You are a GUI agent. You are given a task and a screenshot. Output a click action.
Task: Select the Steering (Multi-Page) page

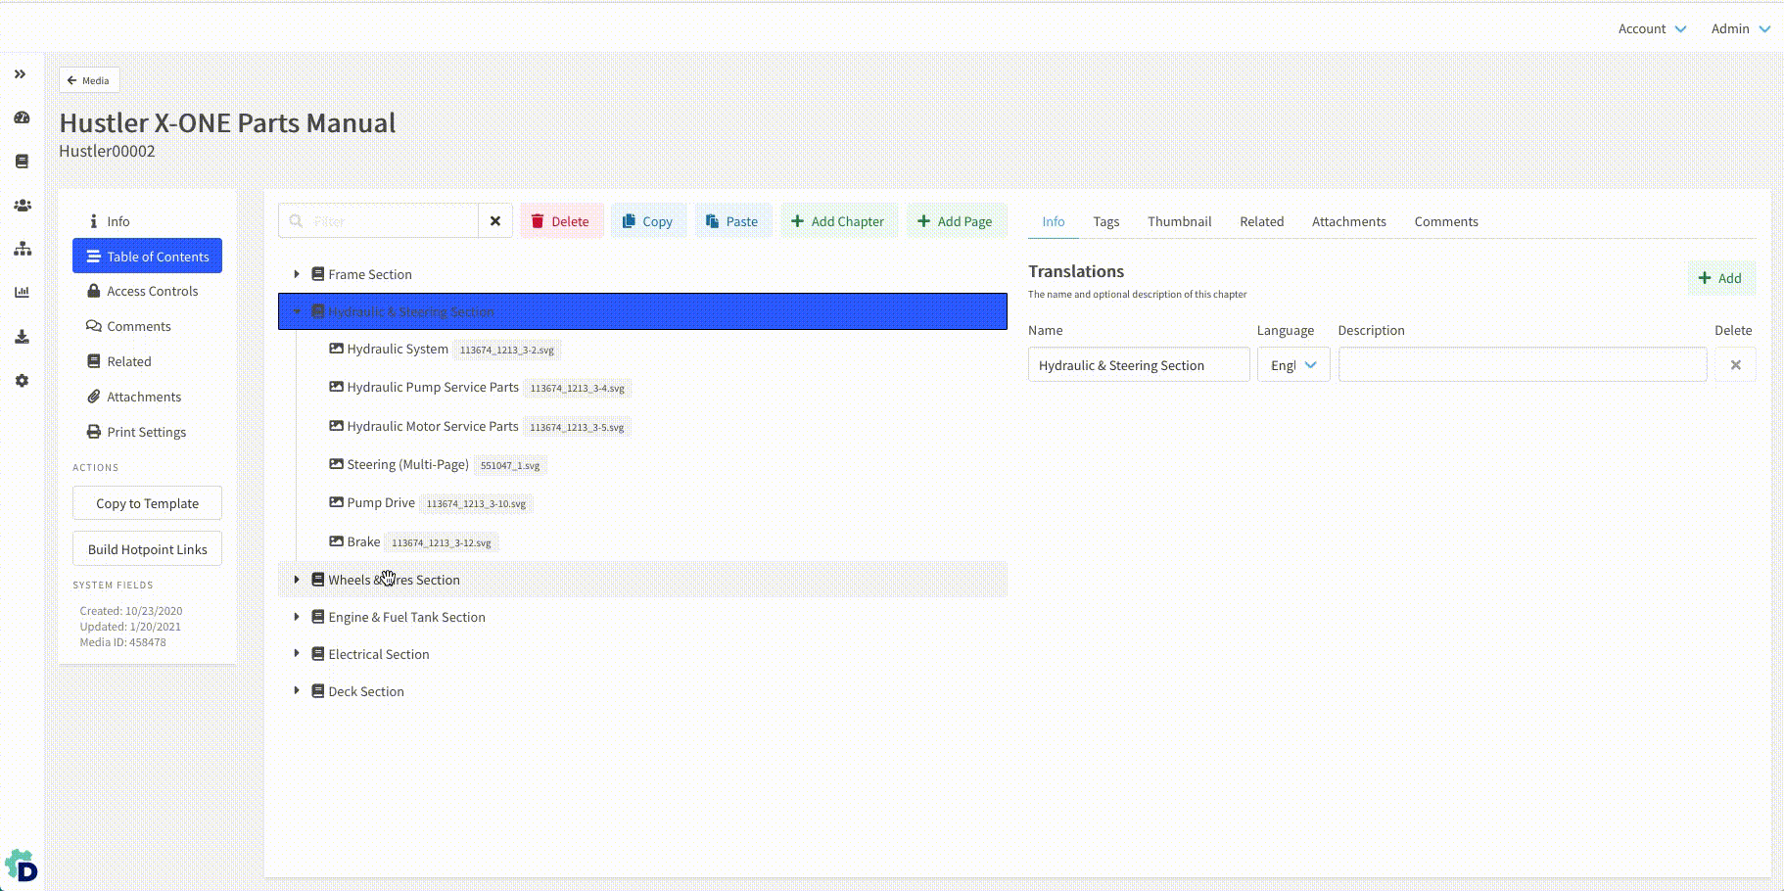tap(407, 464)
